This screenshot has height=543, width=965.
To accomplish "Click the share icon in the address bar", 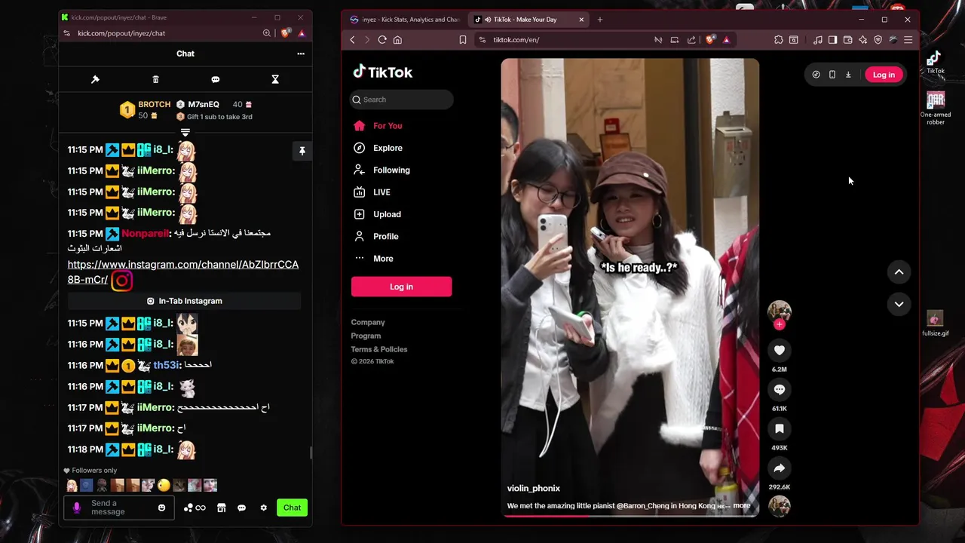I will (x=691, y=40).
